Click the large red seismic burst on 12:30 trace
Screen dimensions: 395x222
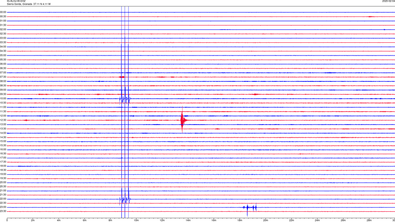click(183, 120)
